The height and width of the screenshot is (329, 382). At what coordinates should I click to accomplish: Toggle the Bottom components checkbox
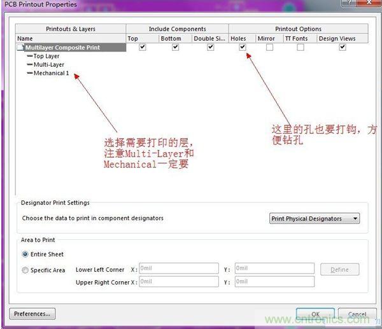[x=176, y=47]
